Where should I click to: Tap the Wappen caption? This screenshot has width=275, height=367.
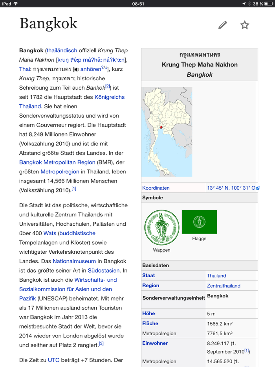click(x=161, y=250)
